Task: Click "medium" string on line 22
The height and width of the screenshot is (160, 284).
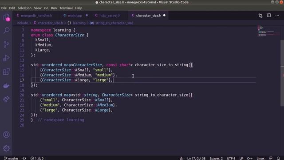Action: [51, 105]
